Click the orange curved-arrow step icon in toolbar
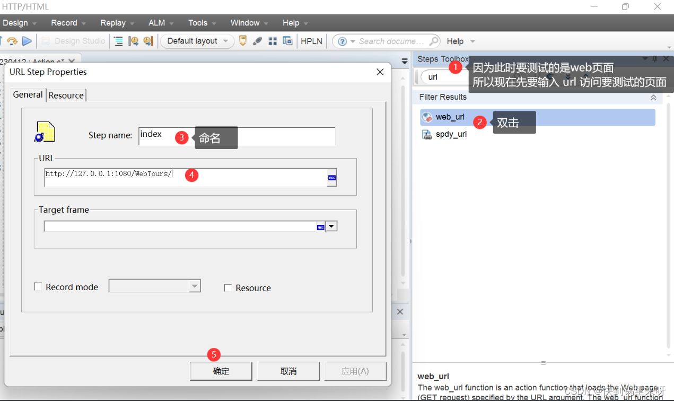The width and height of the screenshot is (674, 401). (x=12, y=41)
